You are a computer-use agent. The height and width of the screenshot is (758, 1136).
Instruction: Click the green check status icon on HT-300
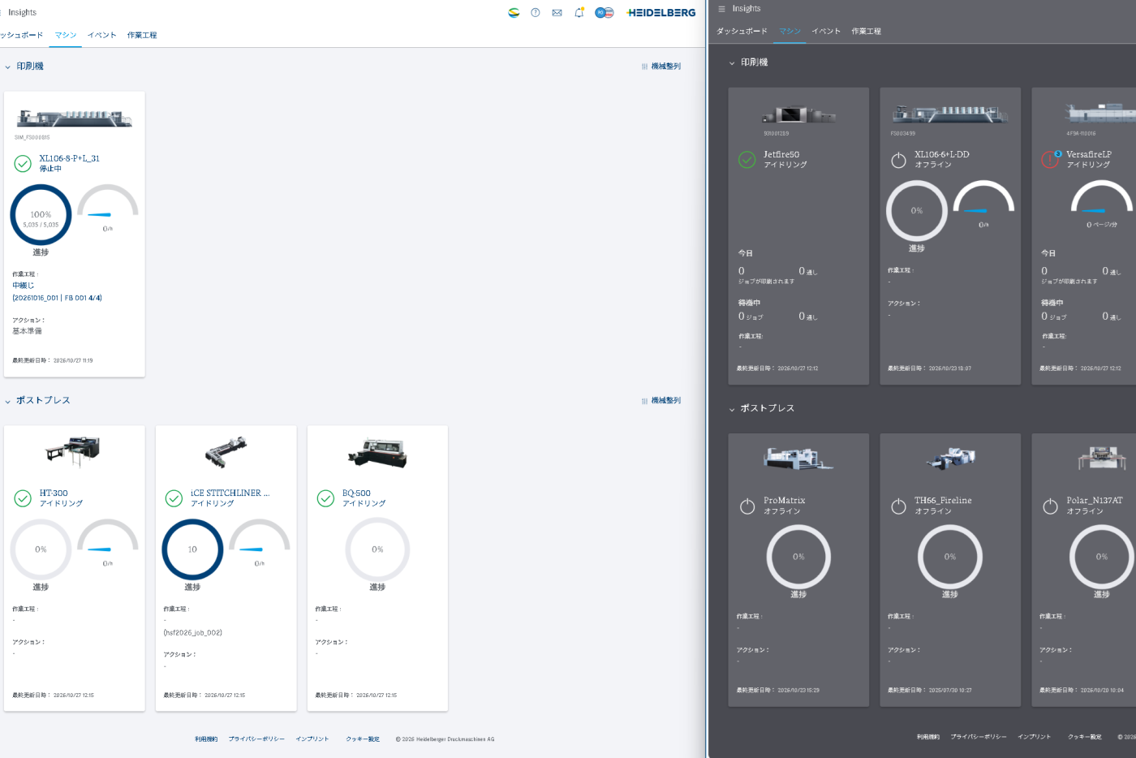pos(23,498)
